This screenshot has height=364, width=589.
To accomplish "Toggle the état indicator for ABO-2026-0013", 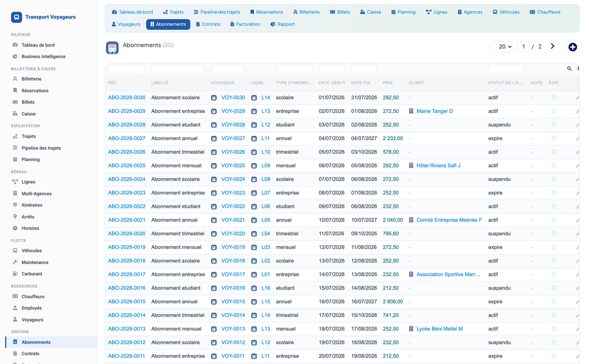I will click(554, 329).
